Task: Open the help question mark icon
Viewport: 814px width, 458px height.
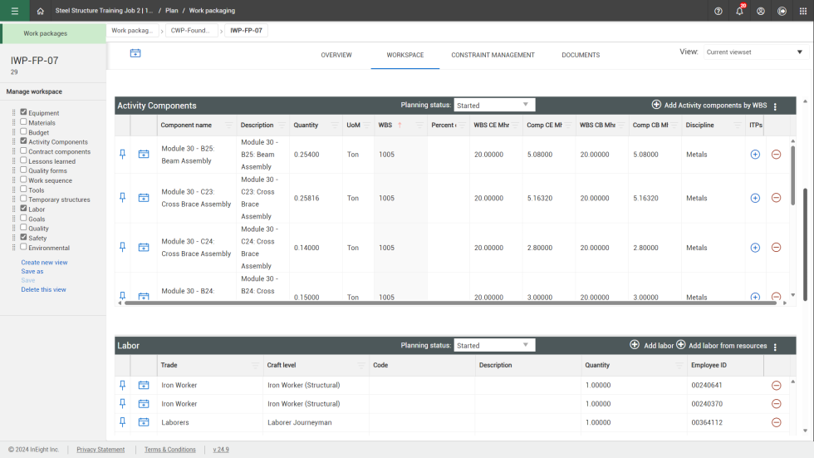Action: pos(718,11)
